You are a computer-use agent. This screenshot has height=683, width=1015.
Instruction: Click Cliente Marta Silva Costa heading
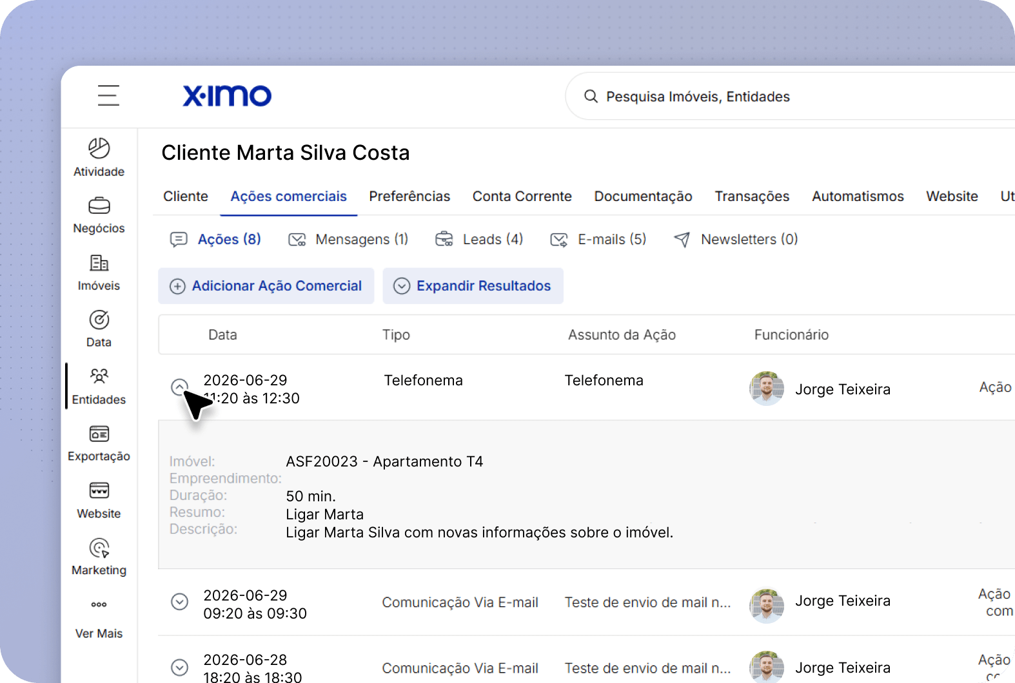286,153
